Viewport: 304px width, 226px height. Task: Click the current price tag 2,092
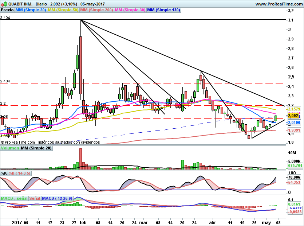[x=293, y=116]
